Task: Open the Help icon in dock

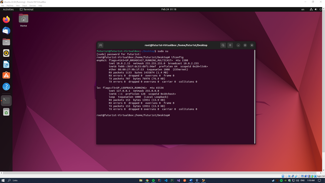Action: (x=6, y=86)
